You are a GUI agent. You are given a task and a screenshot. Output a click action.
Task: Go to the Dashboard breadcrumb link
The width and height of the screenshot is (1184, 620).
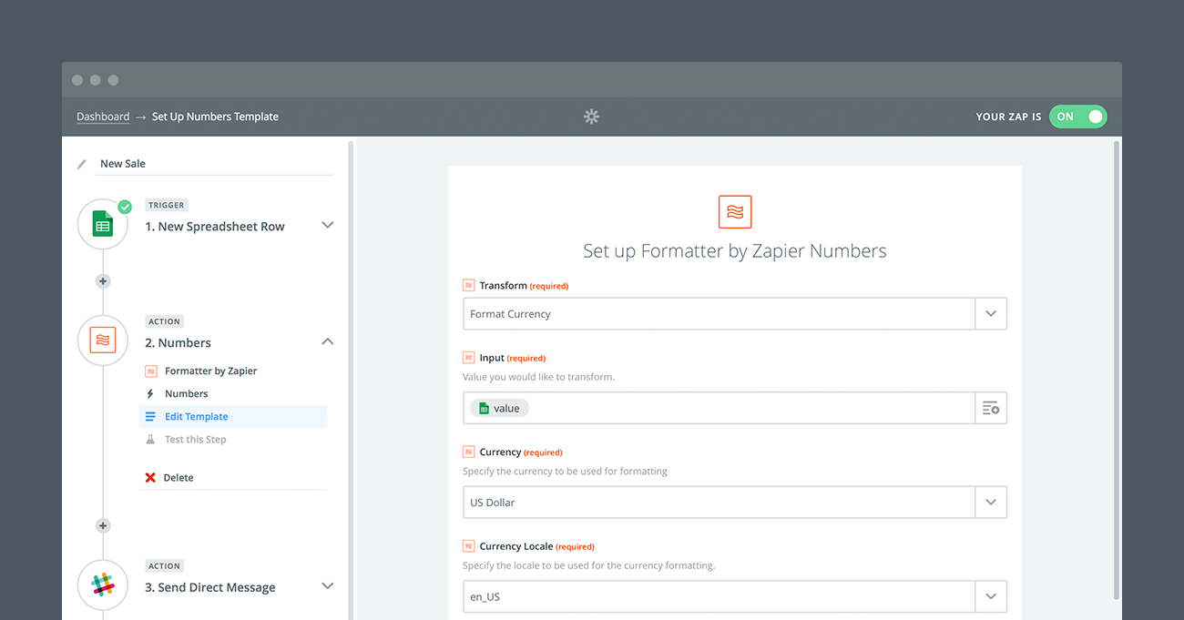103,117
